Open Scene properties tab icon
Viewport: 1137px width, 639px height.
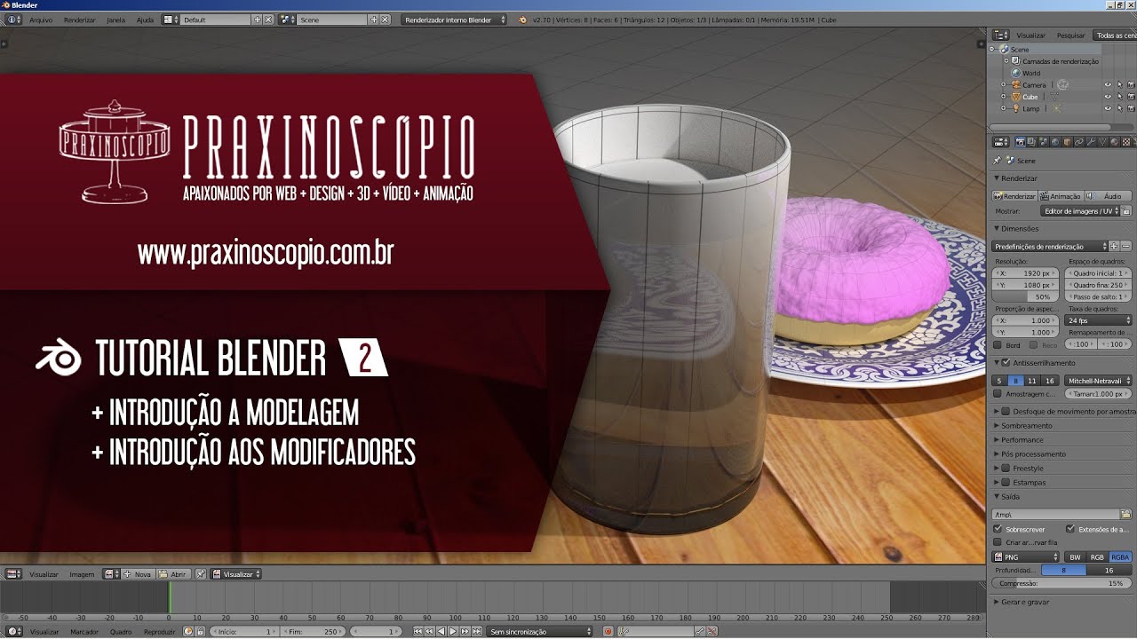pyautogui.click(x=1044, y=142)
